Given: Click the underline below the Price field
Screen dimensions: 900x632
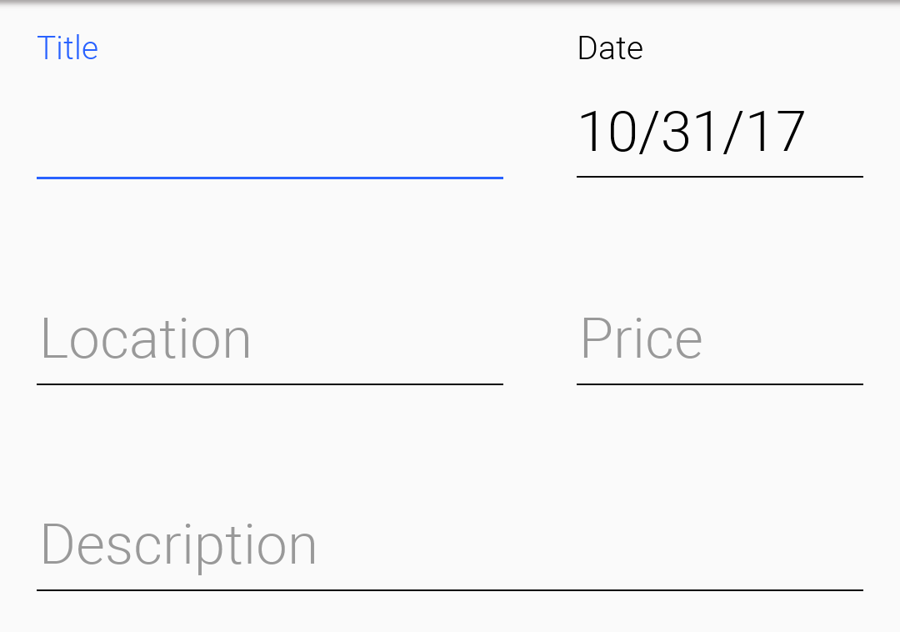Looking at the screenshot, I should coord(721,384).
